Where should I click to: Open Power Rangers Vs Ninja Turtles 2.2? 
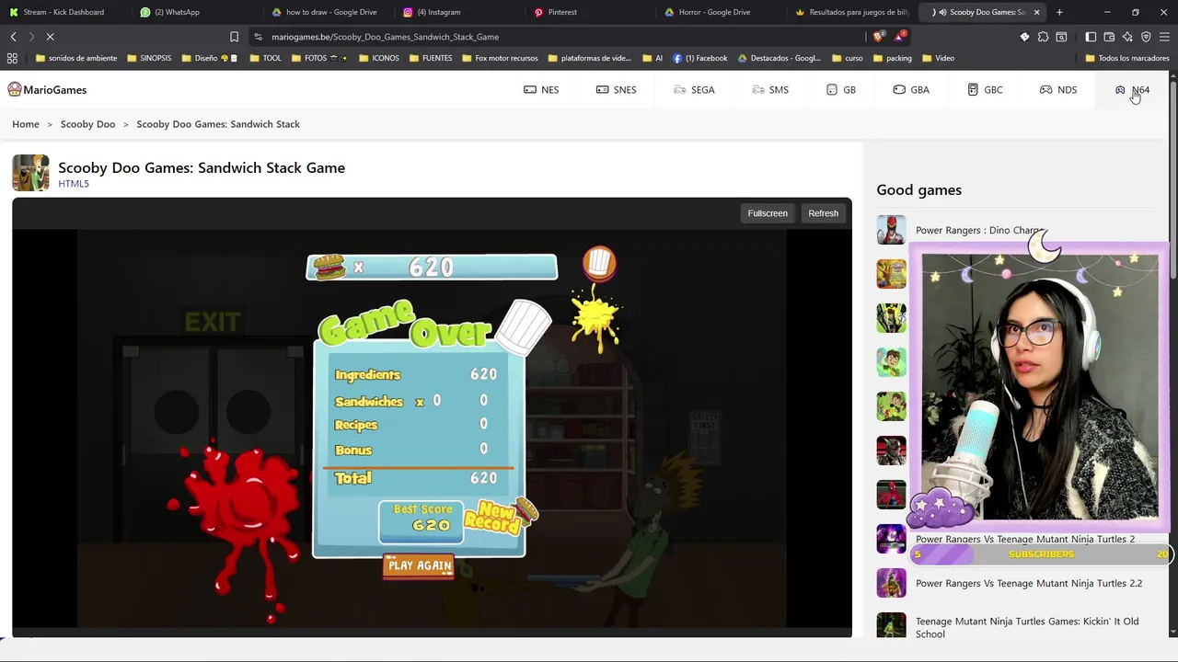pyautogui.click(x=1029, y=583)
